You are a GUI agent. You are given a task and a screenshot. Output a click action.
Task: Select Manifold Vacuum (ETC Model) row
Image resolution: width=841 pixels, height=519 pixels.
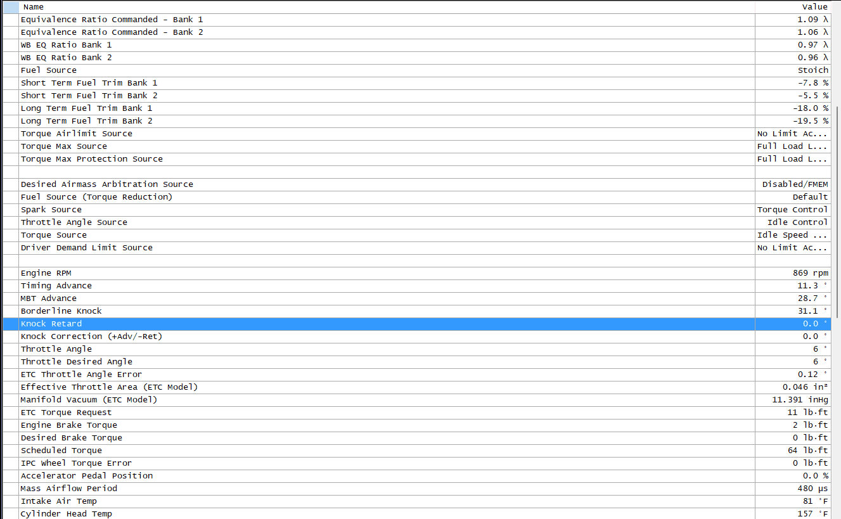[x=417, y=400]
